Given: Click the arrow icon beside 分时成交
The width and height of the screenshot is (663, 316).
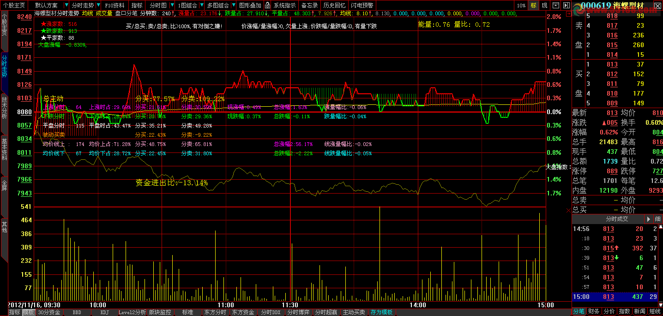Looking at the screenshot, I should tap(649, 219).
